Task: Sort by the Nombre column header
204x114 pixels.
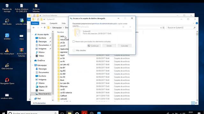Action: click(x=61, y=32)
